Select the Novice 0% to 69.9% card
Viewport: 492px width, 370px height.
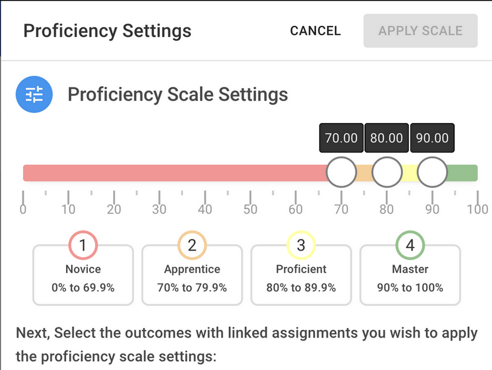[x=83, y=279]
